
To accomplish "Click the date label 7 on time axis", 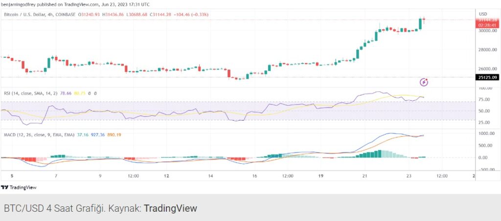I will pyautogui.click(x=56, y=176).
